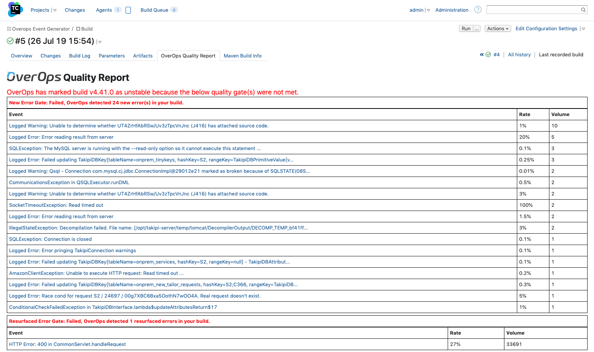Image resolution: width=594 pixels, height=352 pixels.
Task: Open the admin user dropdown arrow
Action: tap(428, 10)
